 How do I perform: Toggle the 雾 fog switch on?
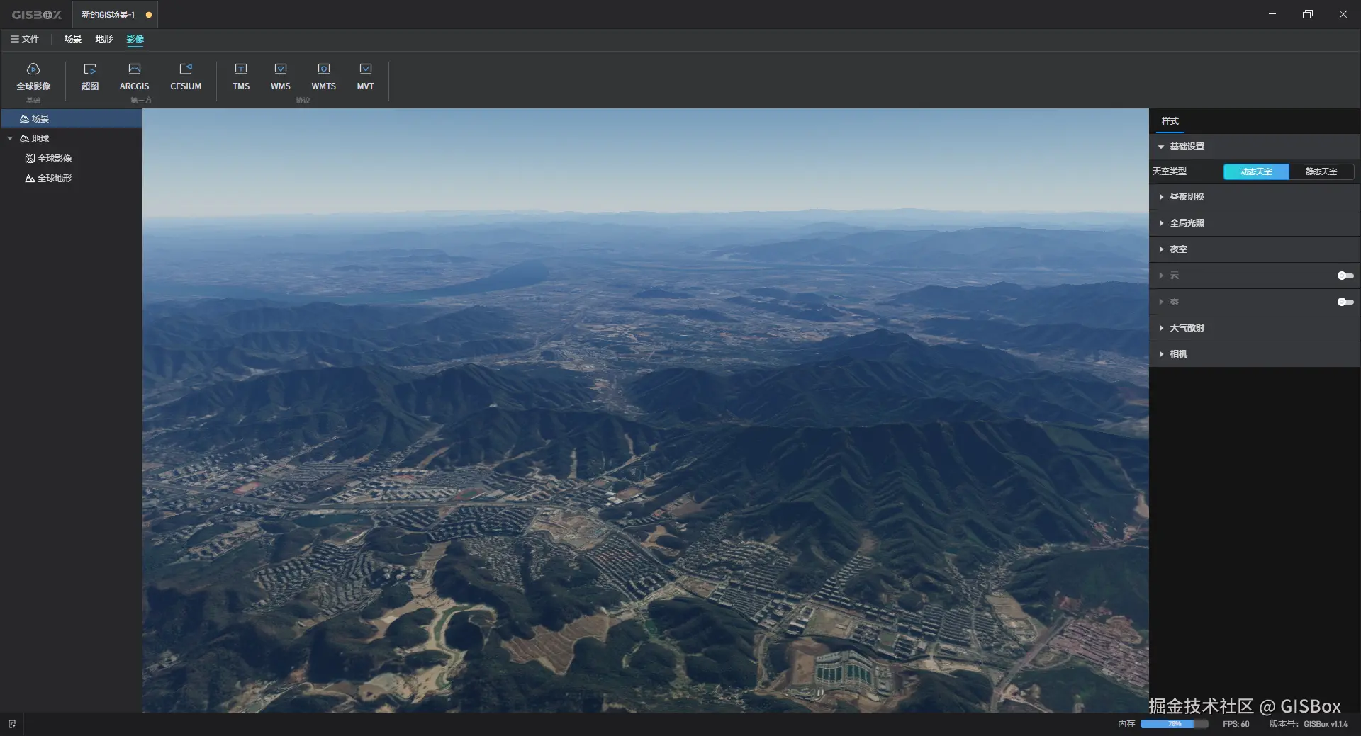1345,302
